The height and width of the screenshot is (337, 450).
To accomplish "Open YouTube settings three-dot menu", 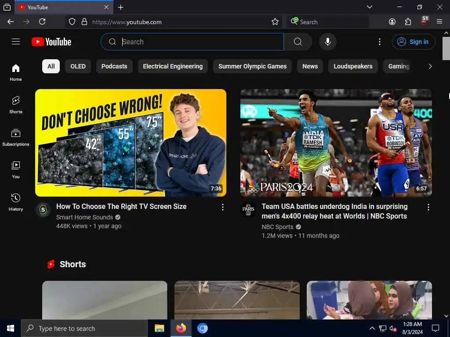I will pos(379,42).
